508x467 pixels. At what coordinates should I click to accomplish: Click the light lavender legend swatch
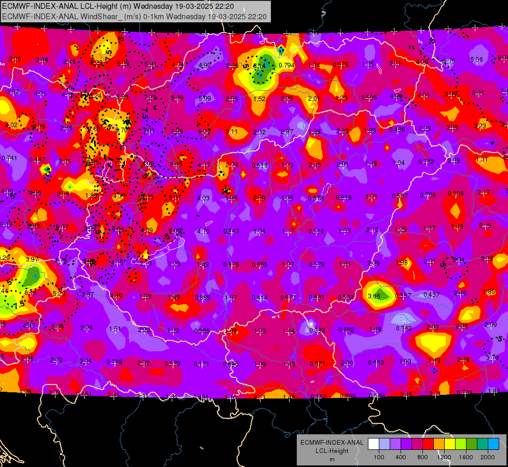pos(385,444)
